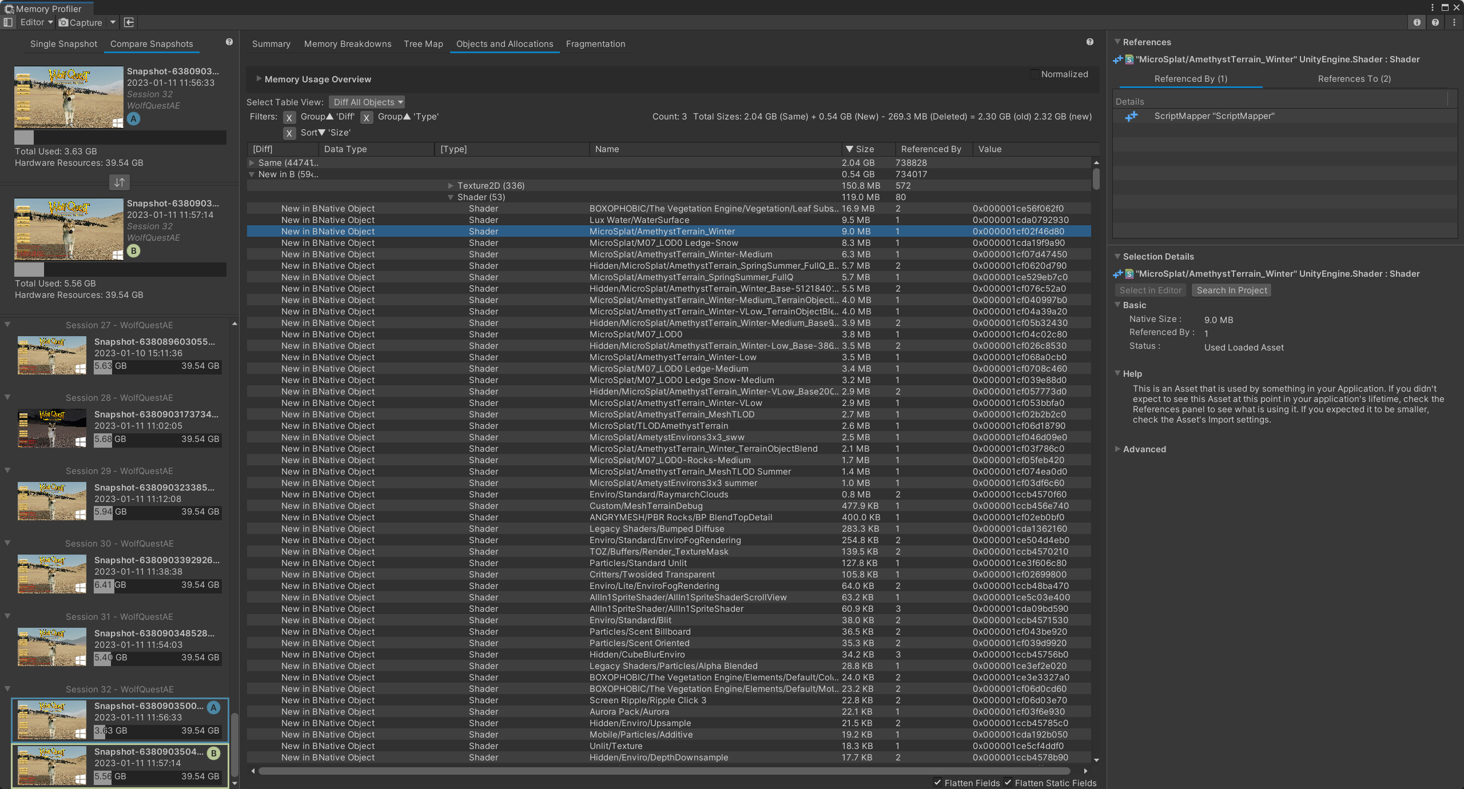Open help via the question mark icon top right
The height and width of the screenshot is (789, 1464).
coord(1436,23)
